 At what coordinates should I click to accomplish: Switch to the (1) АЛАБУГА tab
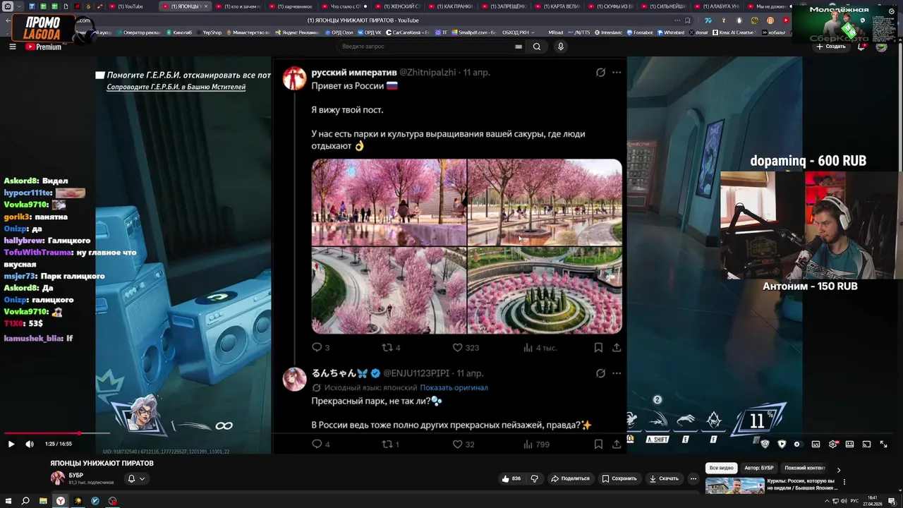click(720, 6)
